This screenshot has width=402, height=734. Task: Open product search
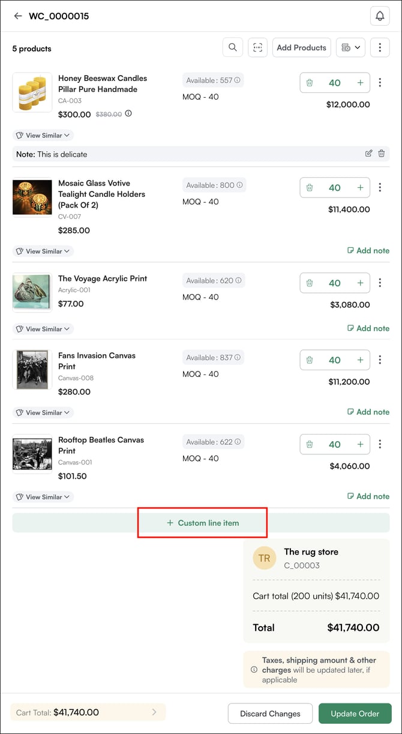pyautogui.click(x=233, y=47)
